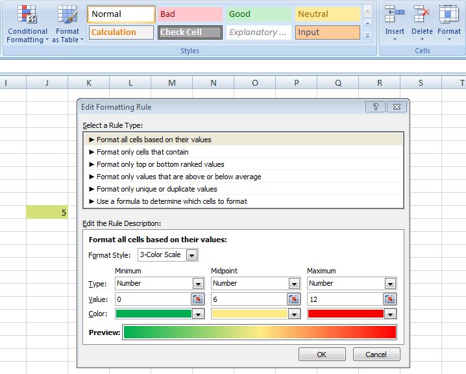The width and height of the screenshot is (466, 374).
Task: Choose 'Use a formula to determine' rule type
Action: [171, 201]
